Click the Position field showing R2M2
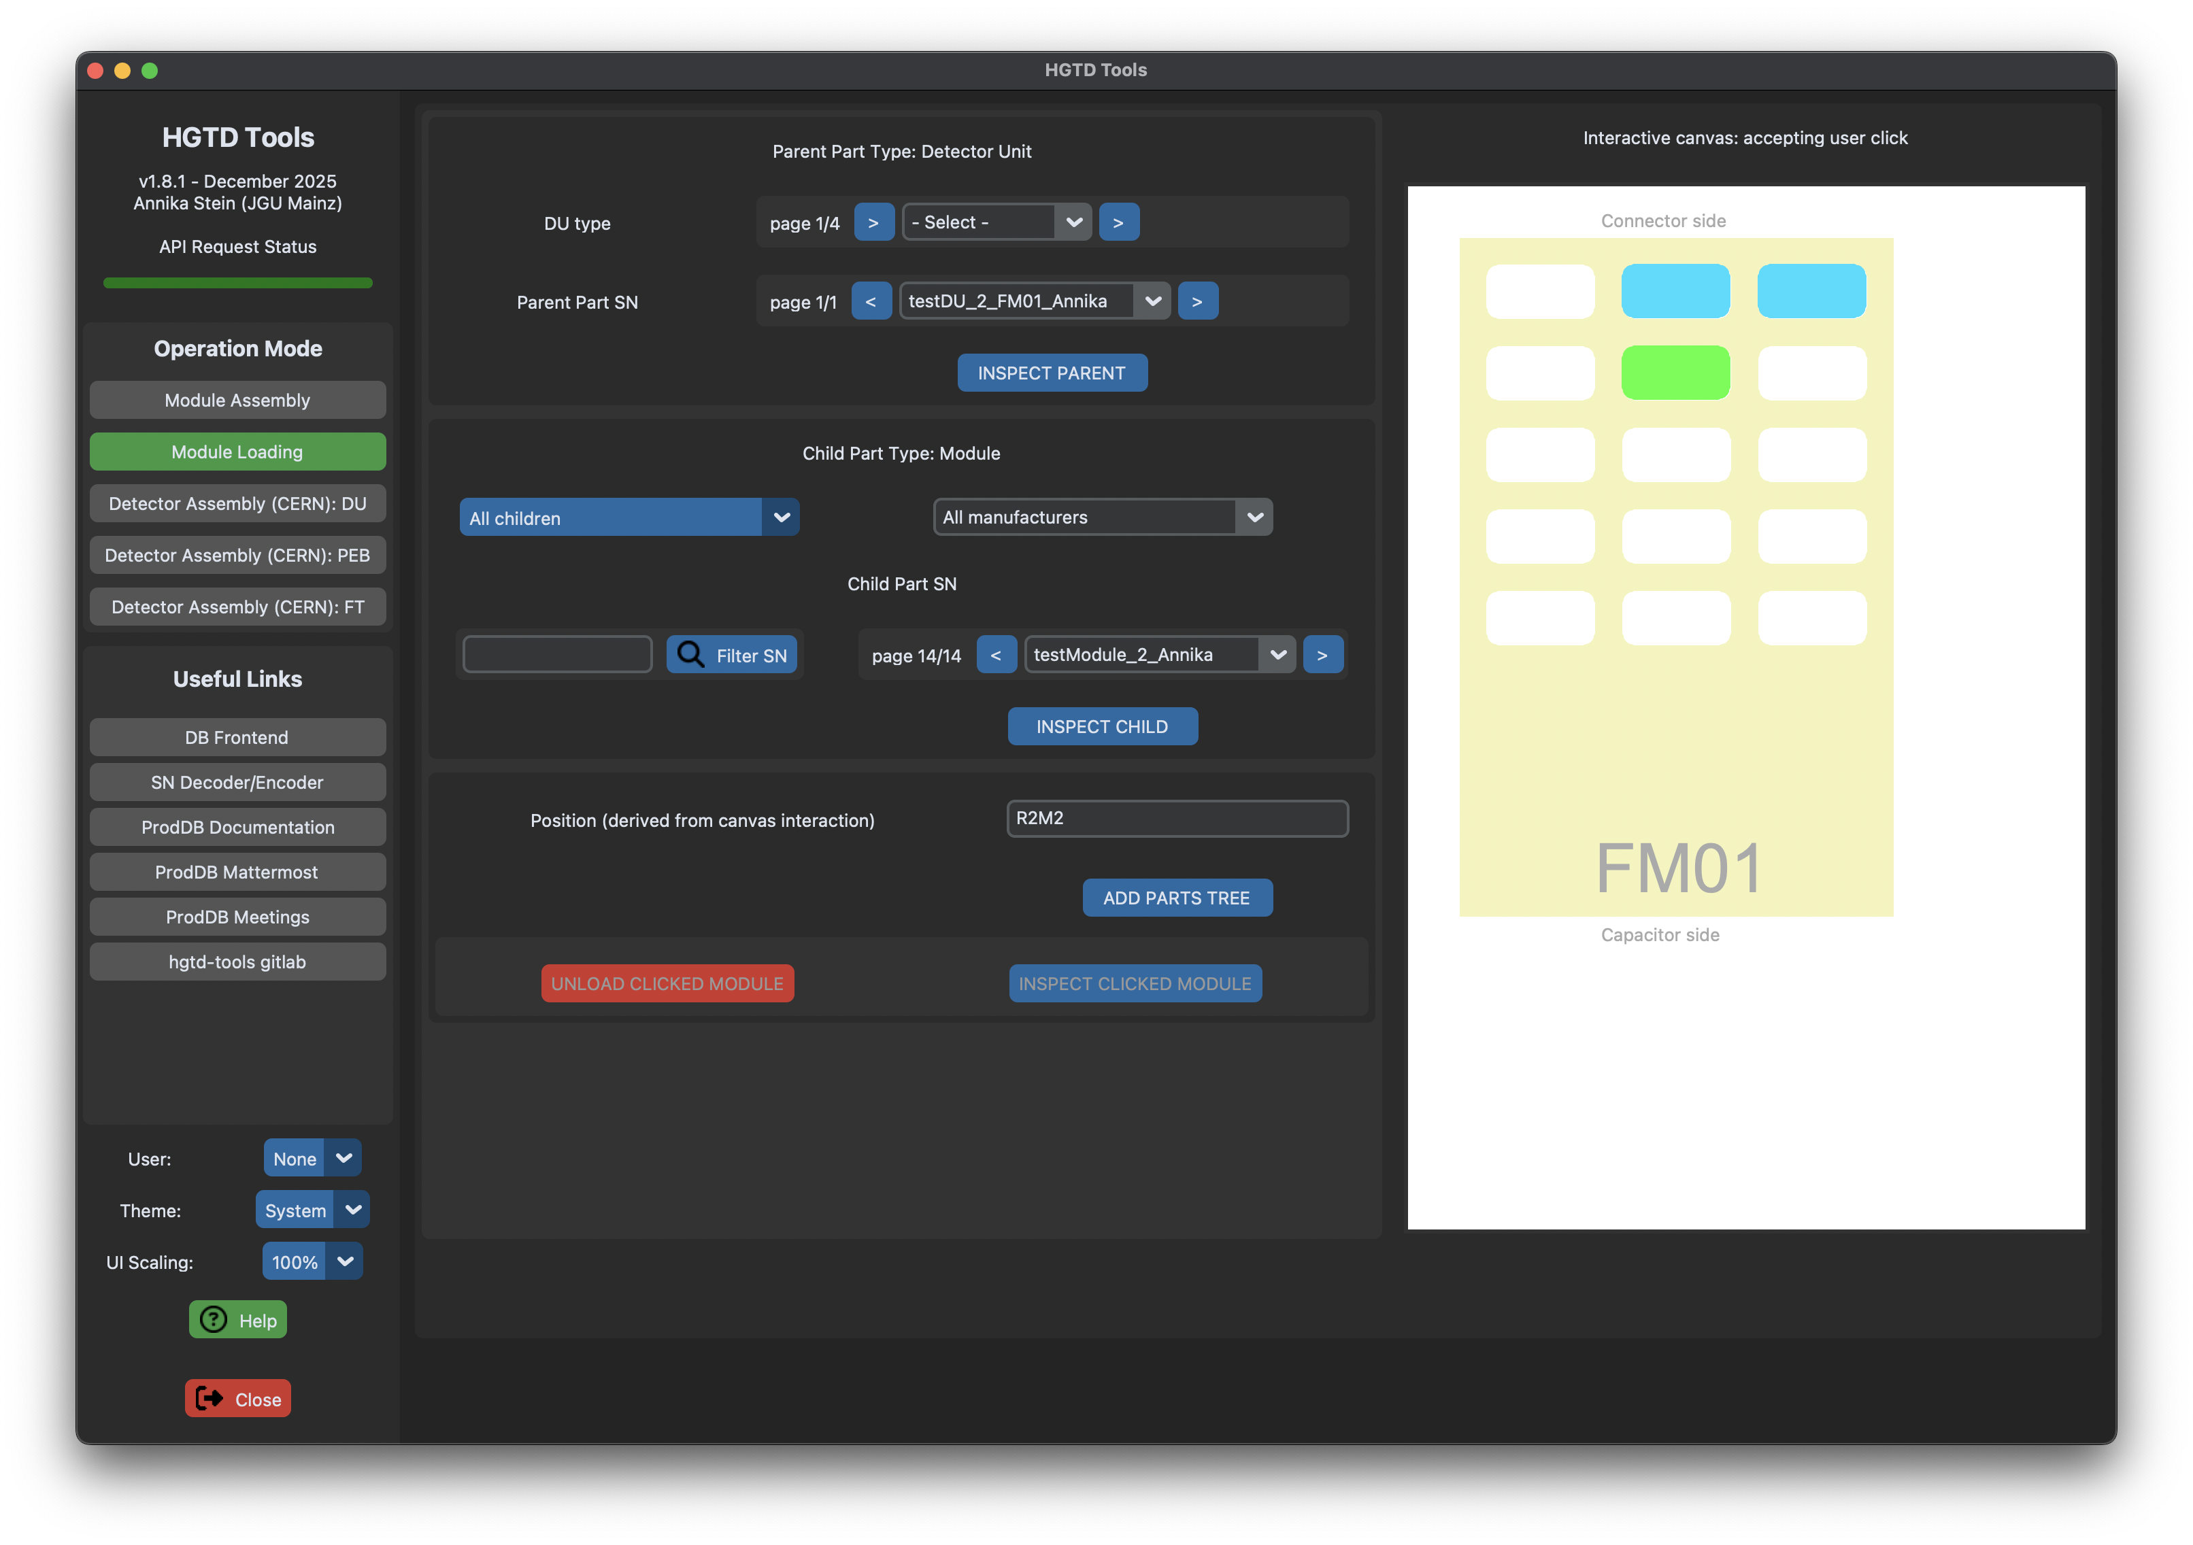The image size is (2193, 1545). 1177,818
